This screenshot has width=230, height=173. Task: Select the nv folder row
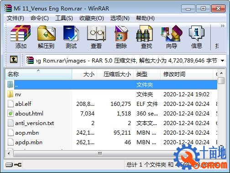112,94
